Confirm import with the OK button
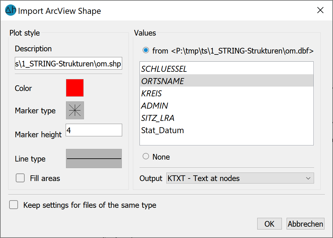The image size is (333, 238). point(269,224)
